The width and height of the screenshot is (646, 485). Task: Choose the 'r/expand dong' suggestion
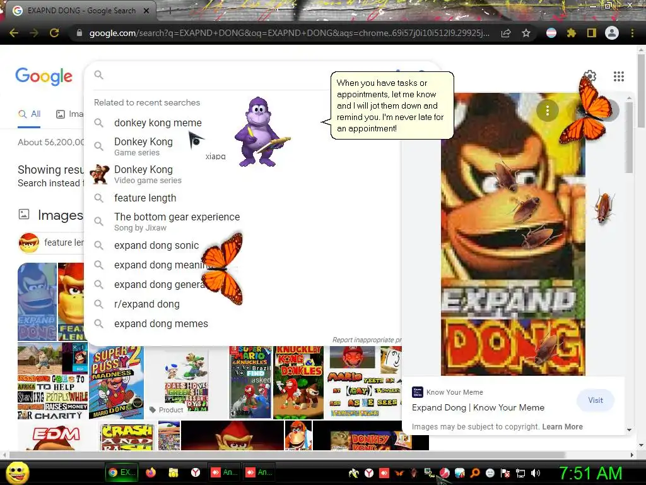click(146, 304)
